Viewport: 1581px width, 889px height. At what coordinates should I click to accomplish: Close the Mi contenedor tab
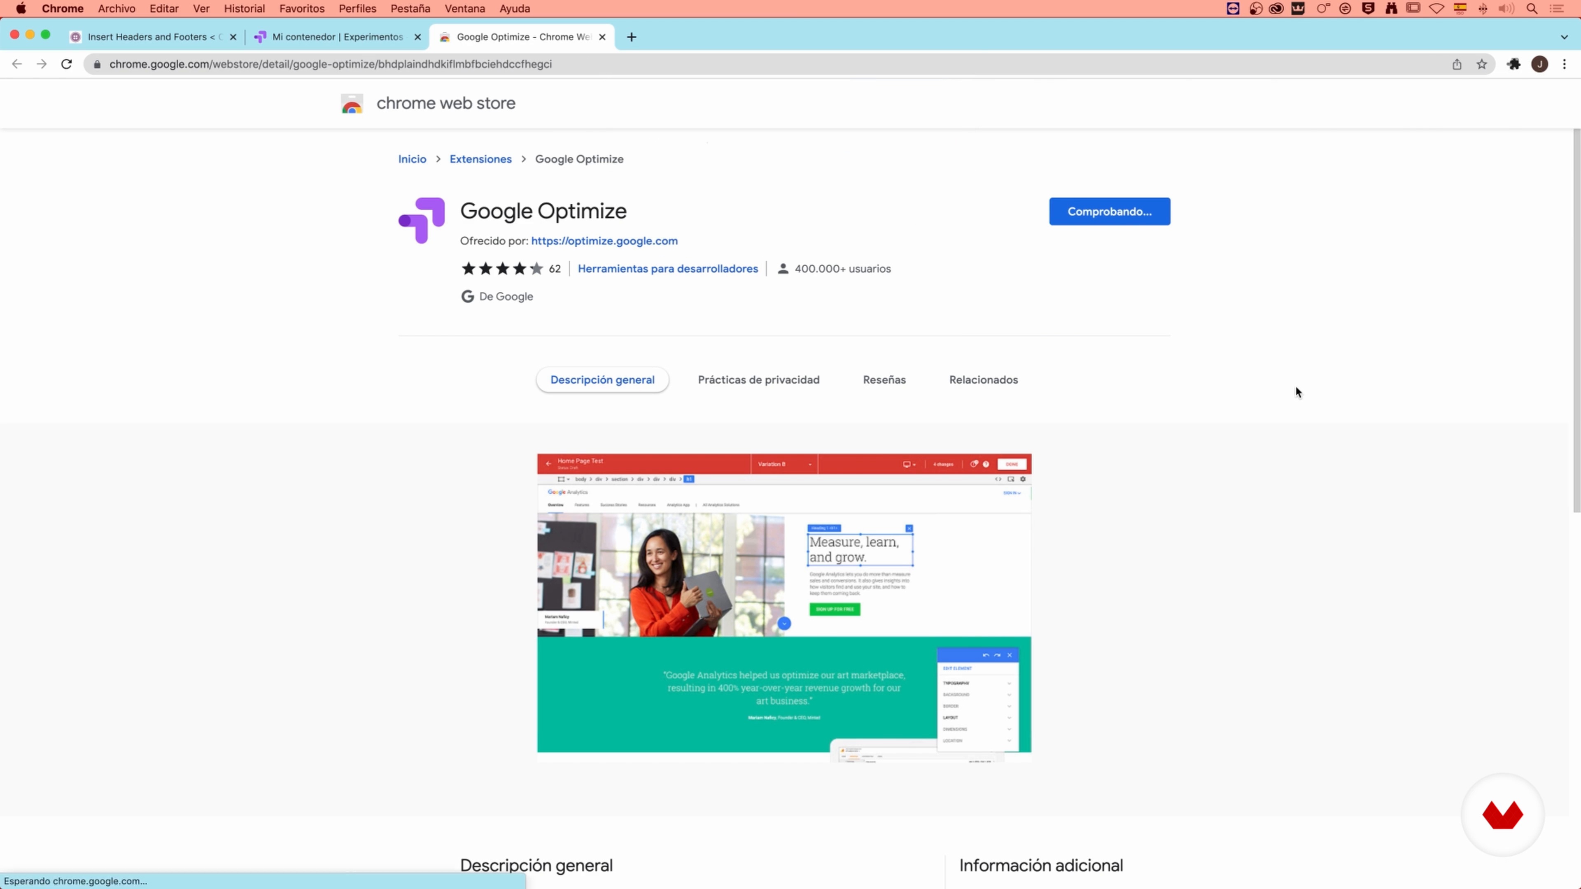417,37
